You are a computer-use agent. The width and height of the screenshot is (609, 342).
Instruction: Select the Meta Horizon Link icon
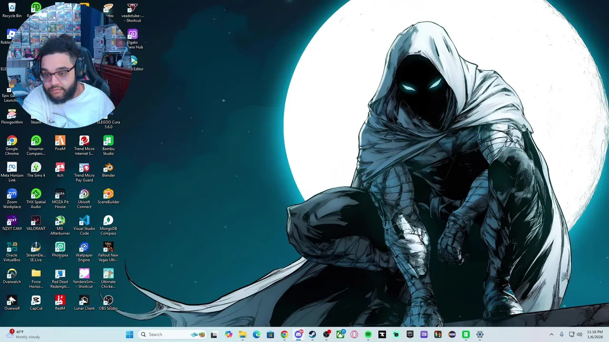click(x=12, y=172)
